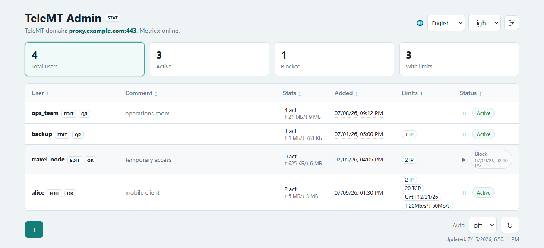Image resolution: width=544 pixels, height=248 pixels.
Task: Sort table by Stats column
Action: click(292, 93)
